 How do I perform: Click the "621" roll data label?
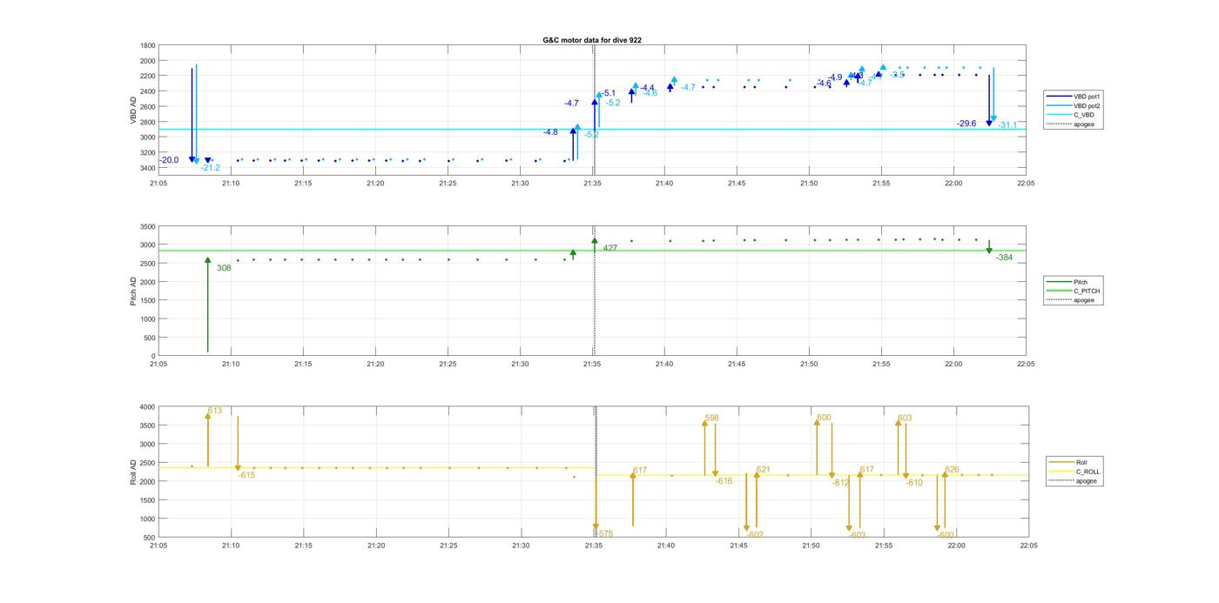click(x=764, y=470)
